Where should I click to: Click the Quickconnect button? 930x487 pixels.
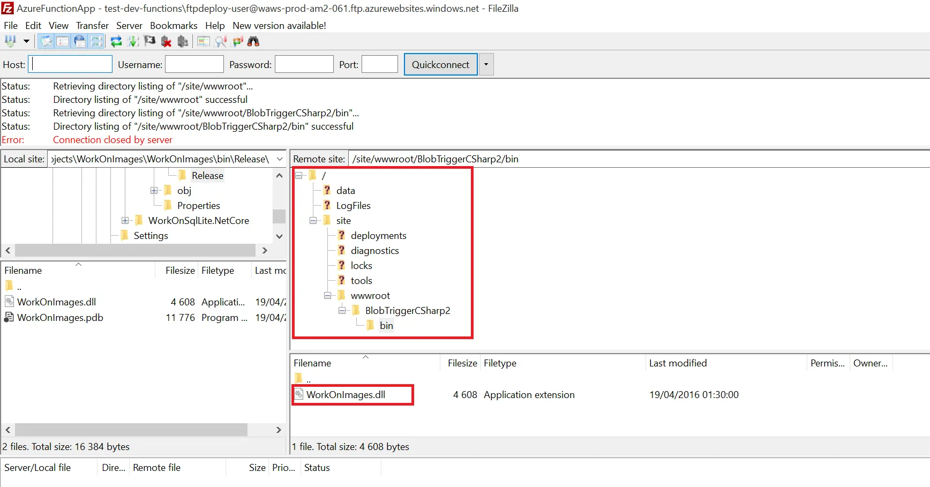coord(440,64)
